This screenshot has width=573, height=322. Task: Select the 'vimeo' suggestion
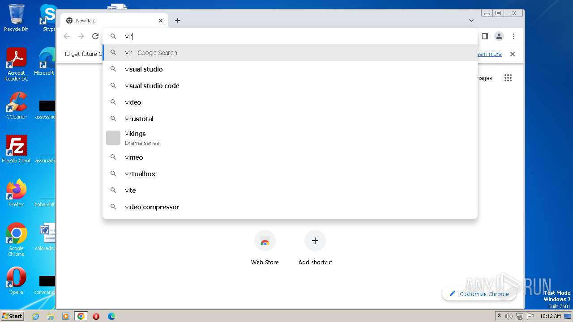pyautogui.click(x=290, y=157)
